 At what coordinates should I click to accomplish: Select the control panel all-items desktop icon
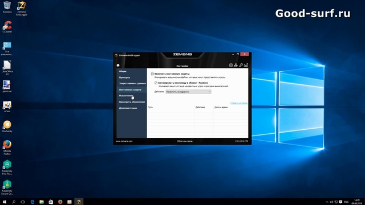7,49
